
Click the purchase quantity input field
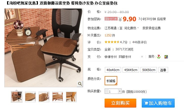(113, 91)
